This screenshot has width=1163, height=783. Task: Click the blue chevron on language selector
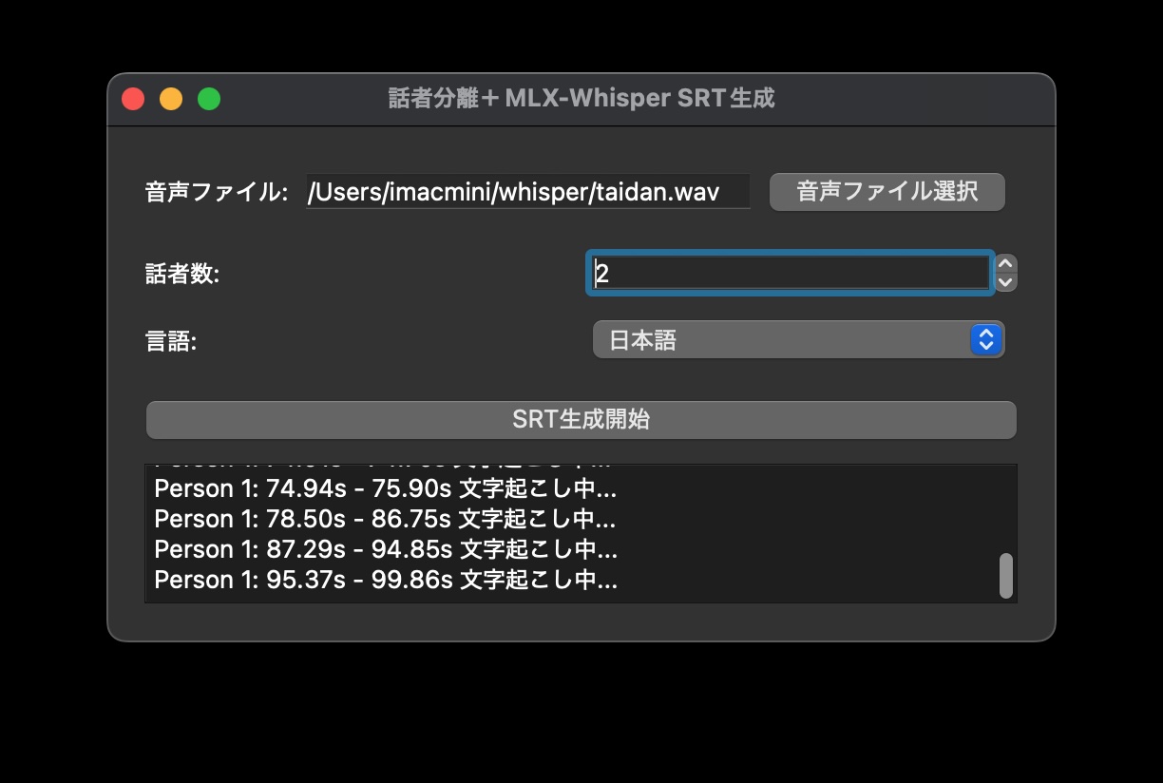[986, 340]
